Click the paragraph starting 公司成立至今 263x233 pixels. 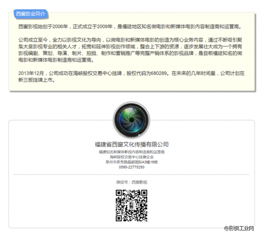[130, 49]
